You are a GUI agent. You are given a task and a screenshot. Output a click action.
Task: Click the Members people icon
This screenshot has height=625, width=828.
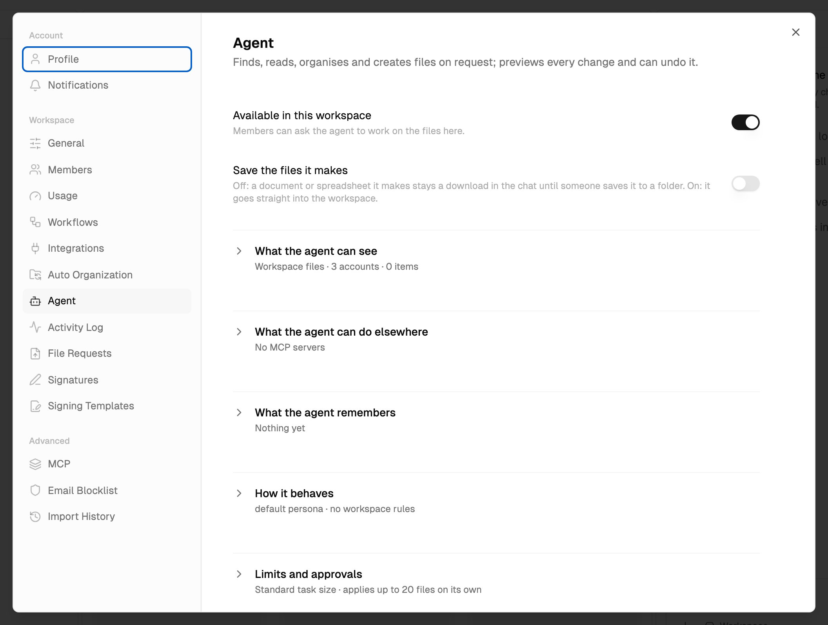[35, 170]
